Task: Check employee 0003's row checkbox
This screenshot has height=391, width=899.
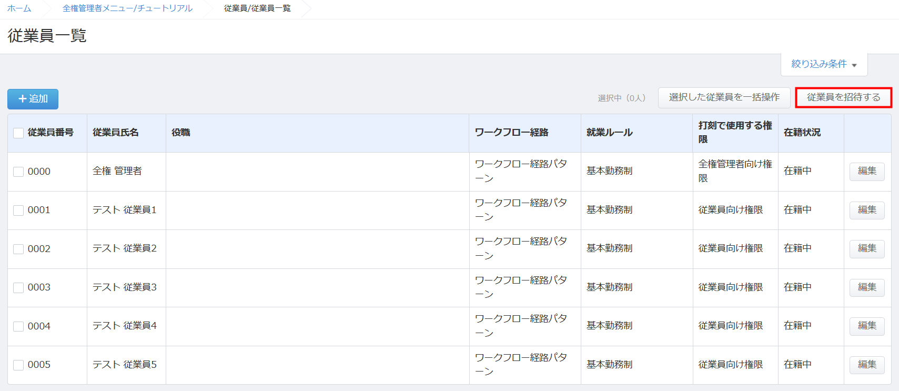Action: pos(18,287)
